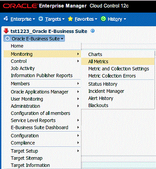Click the Enterprise menu icon
Image resolution: width=156 pixels, height=169 pixels.
coord(6,19)
